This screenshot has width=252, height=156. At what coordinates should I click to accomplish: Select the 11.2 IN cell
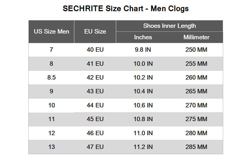(x=143, y=147)
